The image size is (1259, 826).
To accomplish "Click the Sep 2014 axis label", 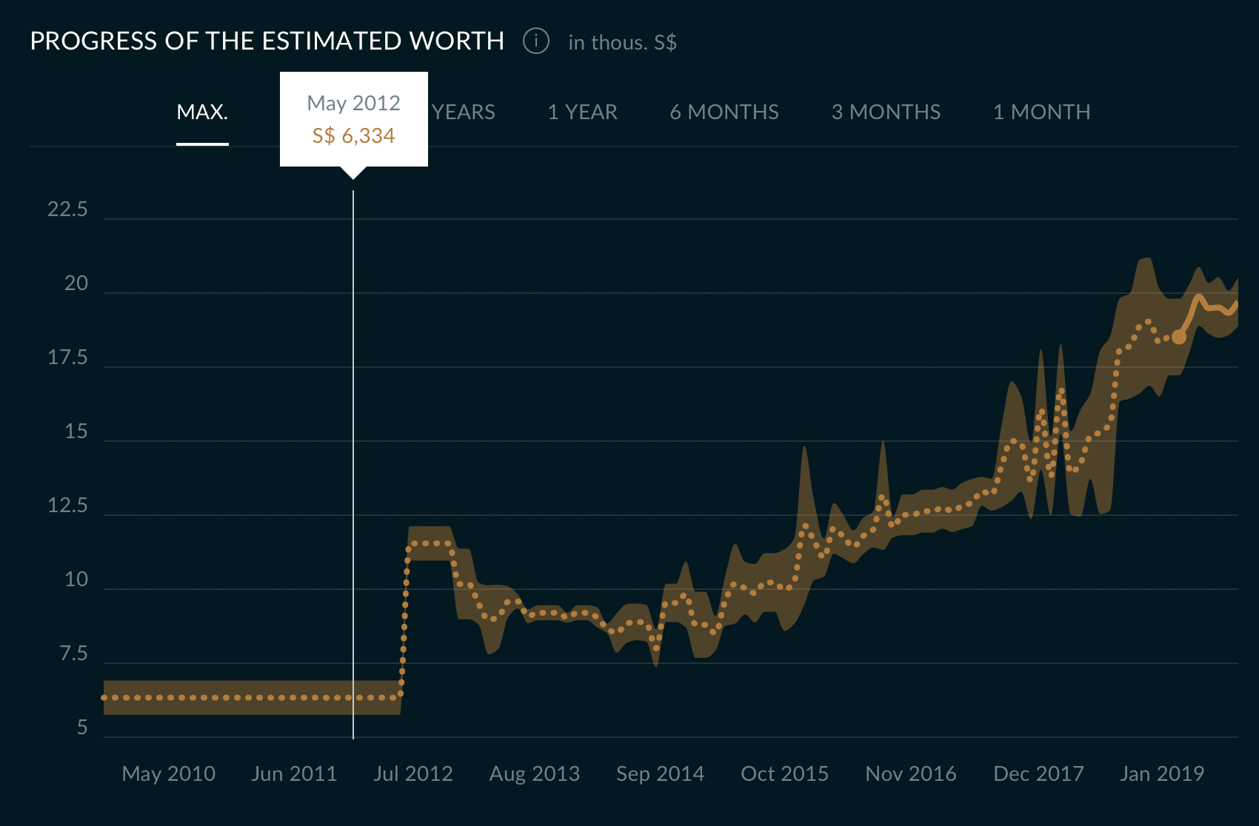I will pyautogui.click(x=660, y=773).
